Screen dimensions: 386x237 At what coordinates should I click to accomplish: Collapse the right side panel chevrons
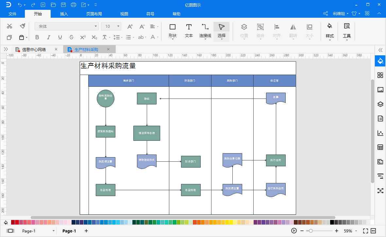click(380, 50)
